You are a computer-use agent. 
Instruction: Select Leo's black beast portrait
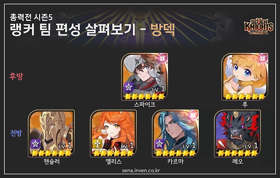pos(237,133)
